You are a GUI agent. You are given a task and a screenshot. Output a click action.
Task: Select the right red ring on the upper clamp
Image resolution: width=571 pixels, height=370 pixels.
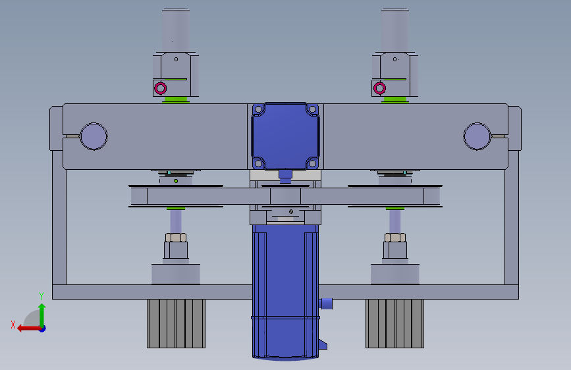pos(379,88)
